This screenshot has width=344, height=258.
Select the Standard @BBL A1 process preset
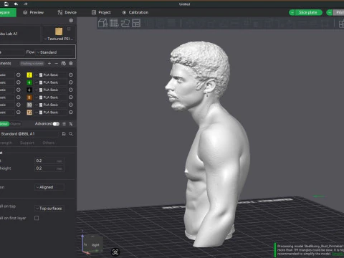point(29,134)
